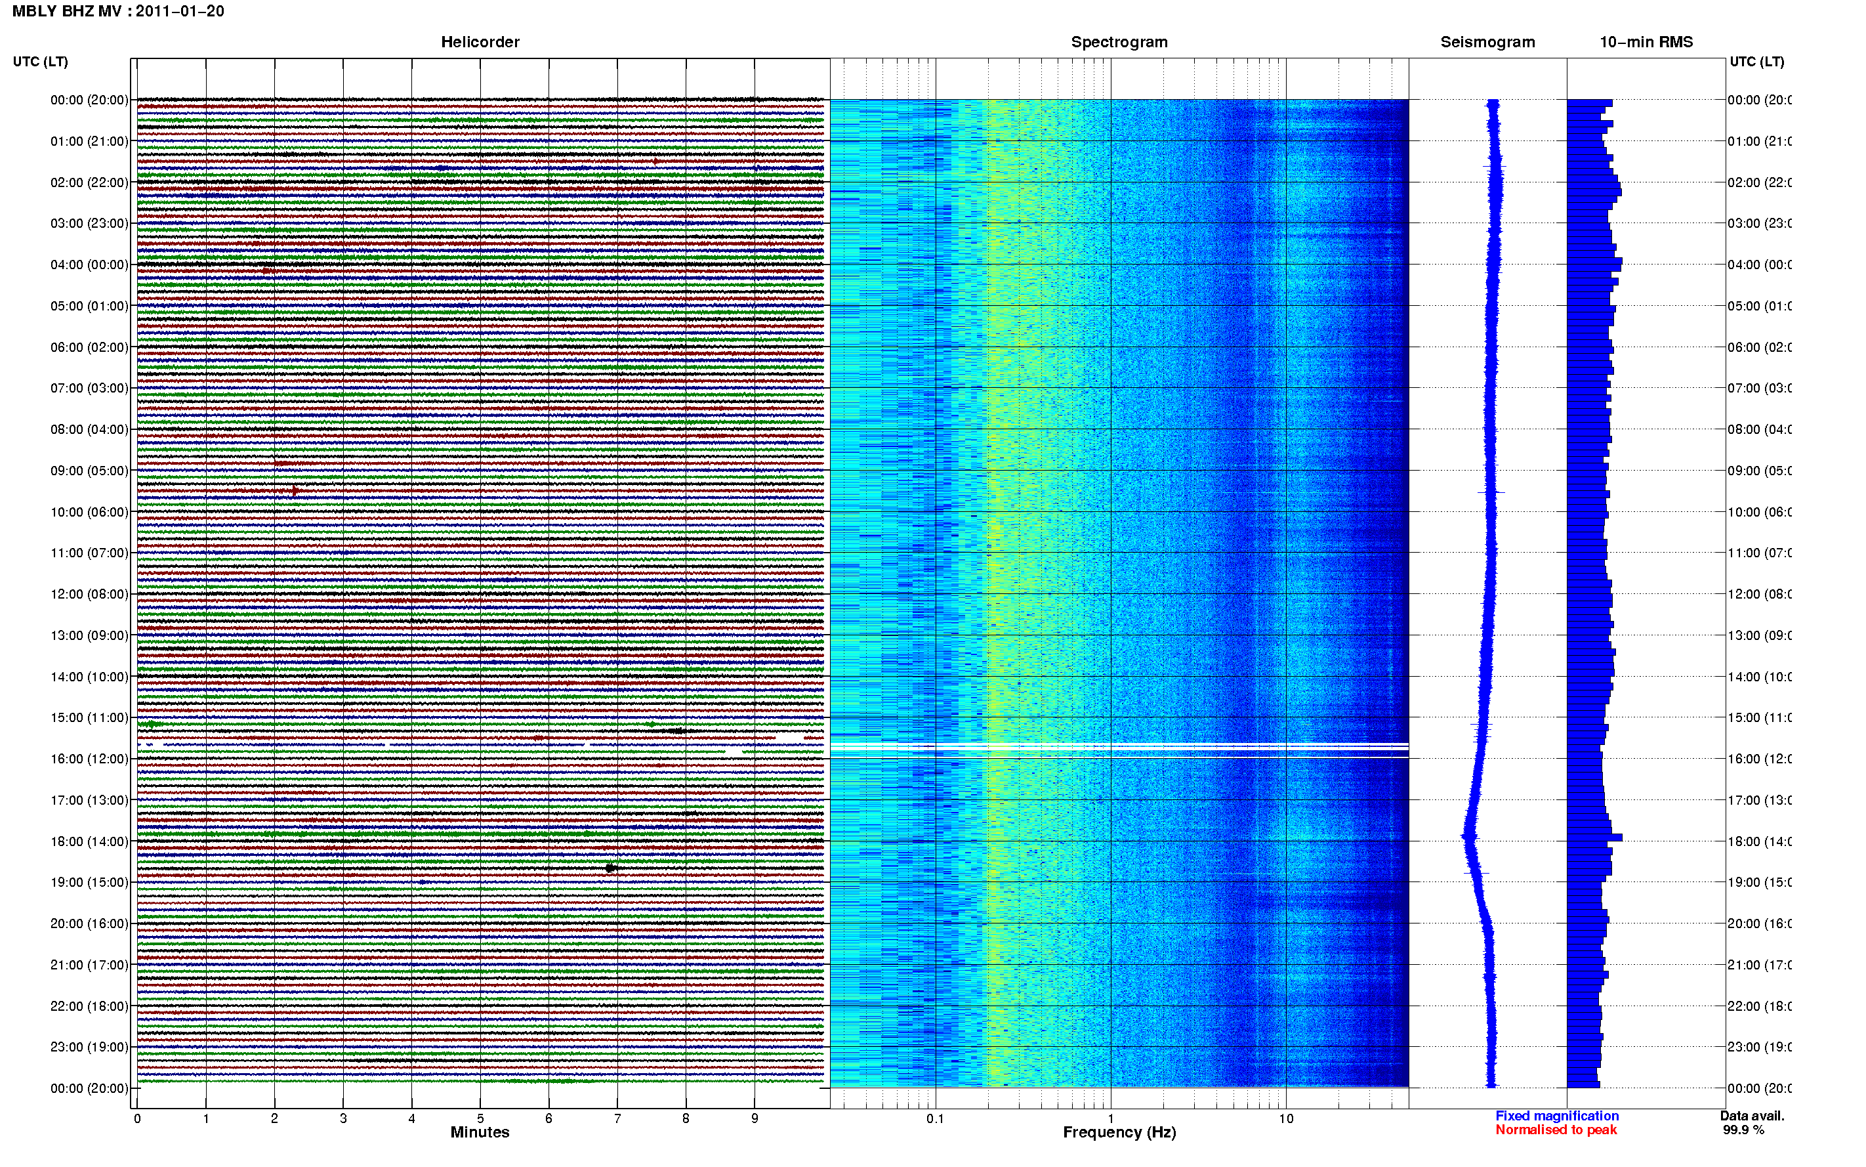Click the '9' tick on the Minutes axis

(755, 1118)
